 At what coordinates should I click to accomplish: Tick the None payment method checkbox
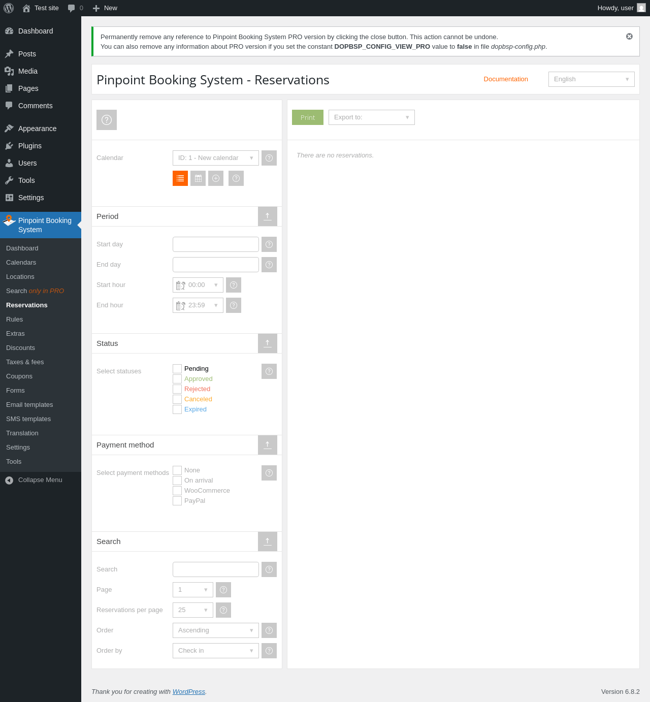(177, 470)
